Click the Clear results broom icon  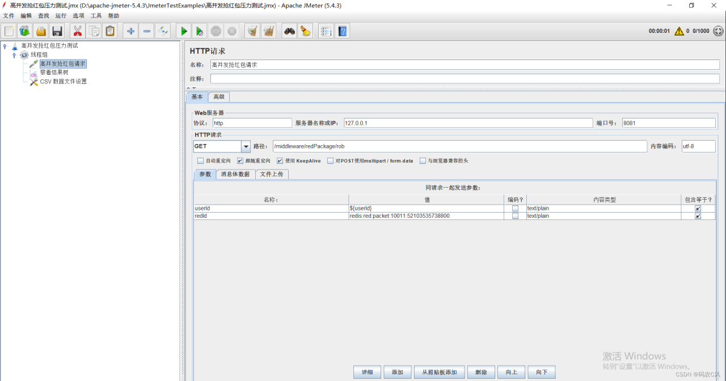[252, 31]
